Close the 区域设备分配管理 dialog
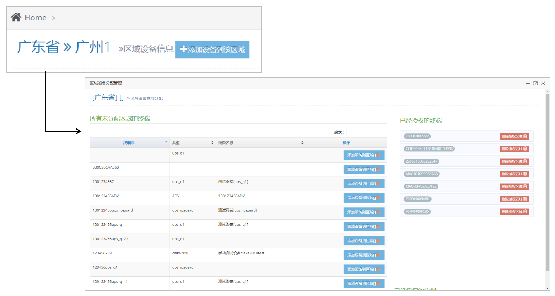The image size is (555, 296). tap(543, 83)
